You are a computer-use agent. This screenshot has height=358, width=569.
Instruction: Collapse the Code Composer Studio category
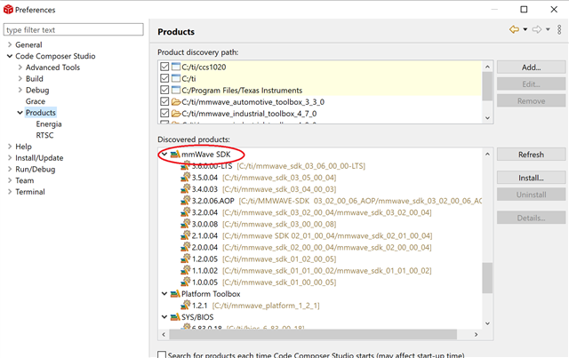click(x=9, y=56)
